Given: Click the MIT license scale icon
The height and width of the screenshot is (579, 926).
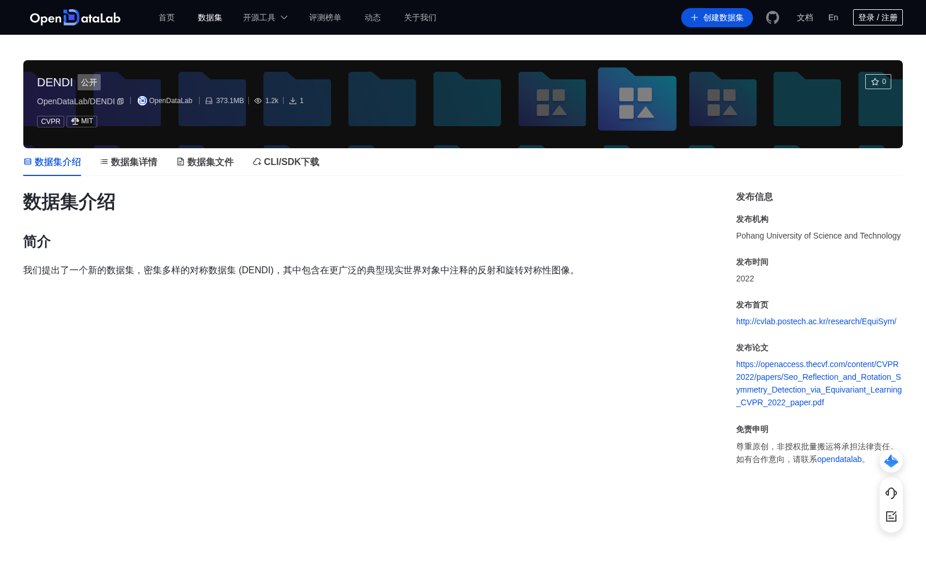Looking at the screenshot, I should tap(75, 121).
